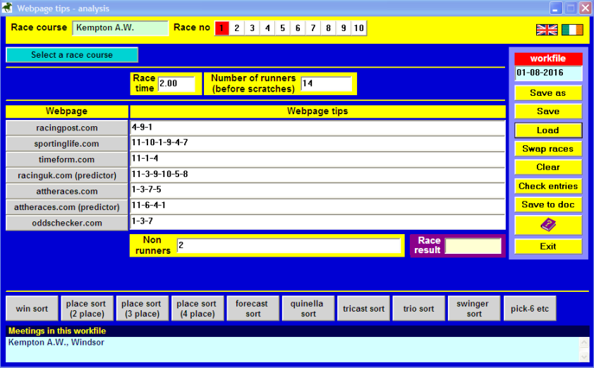
Task: Edit attheraces tips field 1-3-7-5
Action: tap(318, 192)
